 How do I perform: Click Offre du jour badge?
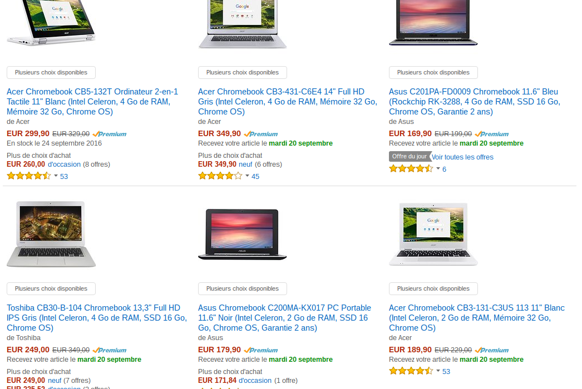(410, 157)
